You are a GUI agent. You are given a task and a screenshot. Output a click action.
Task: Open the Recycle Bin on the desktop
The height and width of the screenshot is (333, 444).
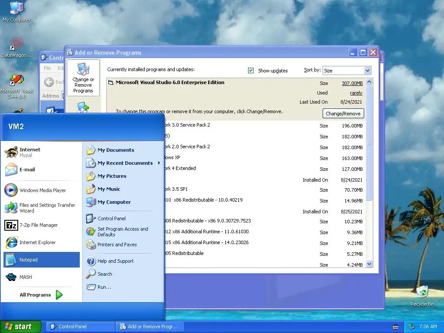[422, 296]
